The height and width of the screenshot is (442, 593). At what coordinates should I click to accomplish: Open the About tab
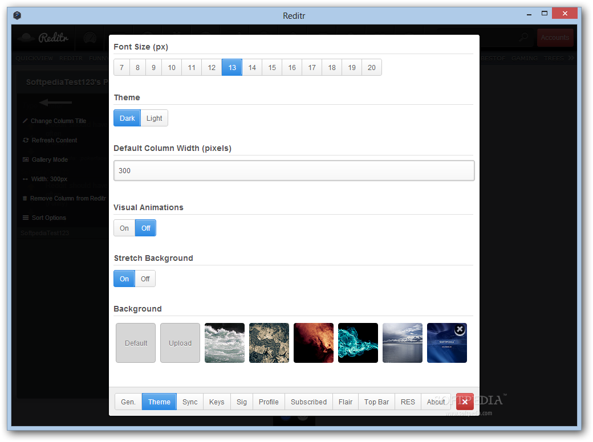tap(436, 402)
